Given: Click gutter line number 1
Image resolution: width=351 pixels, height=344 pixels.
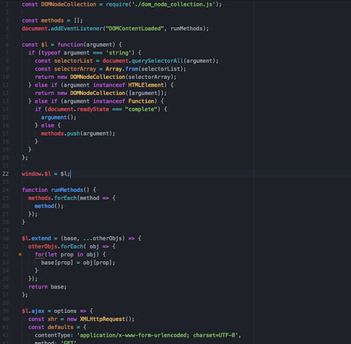Looking at the screenshot, I should point(7,5).
